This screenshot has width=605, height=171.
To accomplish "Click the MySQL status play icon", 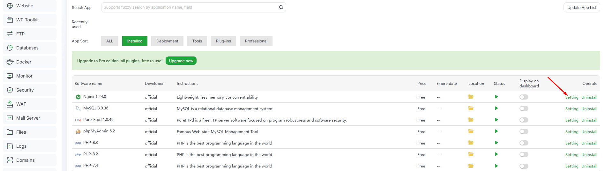I will click(x=496, y=108).
